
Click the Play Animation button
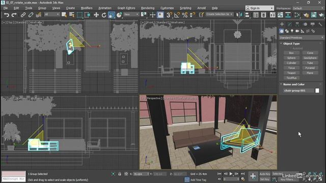[231, 174]
